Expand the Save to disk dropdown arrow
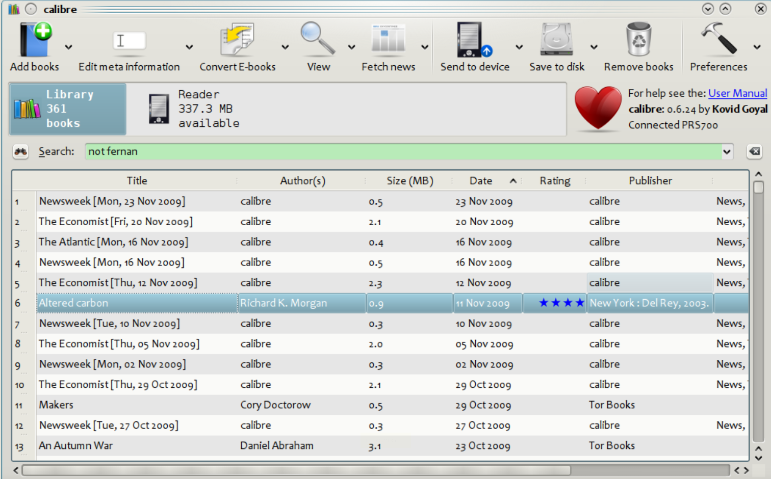The height and width of the screenshot is (479, 771). click(594, 47)
